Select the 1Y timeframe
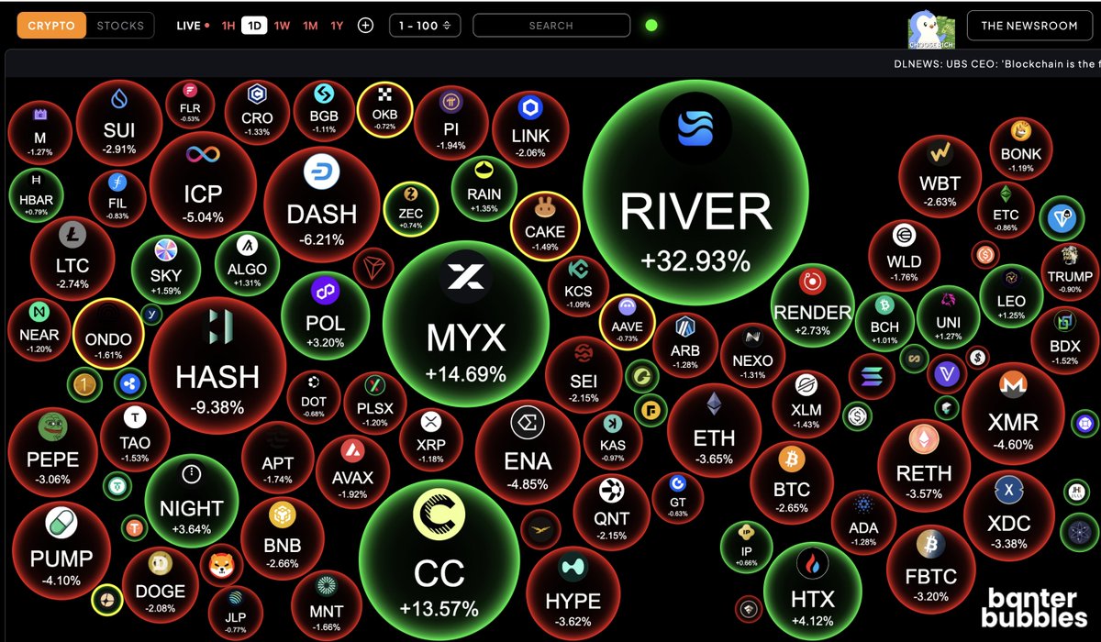 pos(337,26)
